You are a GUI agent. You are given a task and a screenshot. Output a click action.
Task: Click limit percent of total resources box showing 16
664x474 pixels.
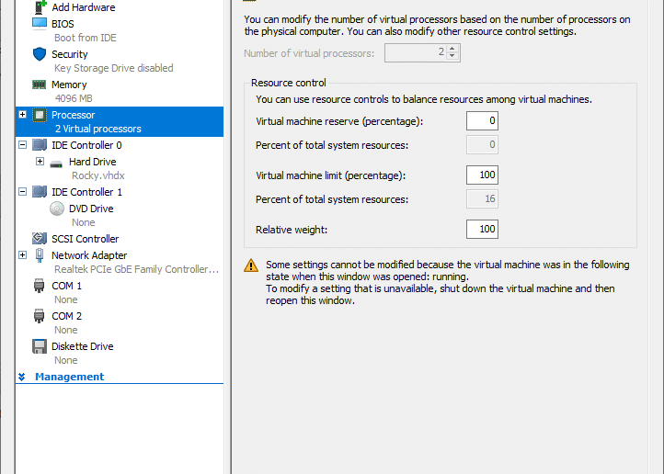pyautogui.click(x=482, y=198)
